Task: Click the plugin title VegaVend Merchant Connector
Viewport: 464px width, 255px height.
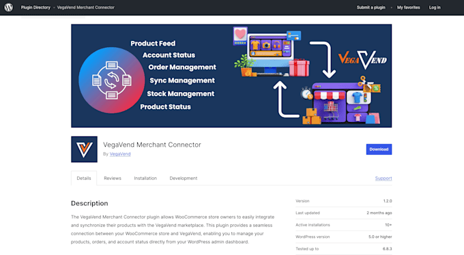Action: 151,145
